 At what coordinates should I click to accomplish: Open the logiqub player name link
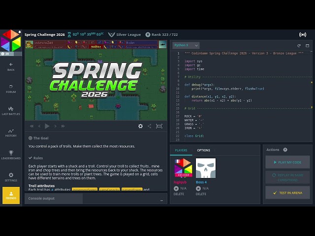[180, 182]
